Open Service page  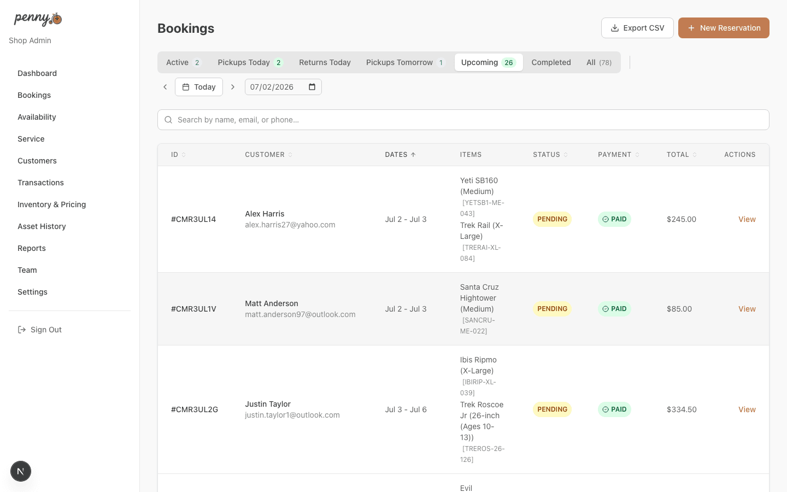(31, 139)
